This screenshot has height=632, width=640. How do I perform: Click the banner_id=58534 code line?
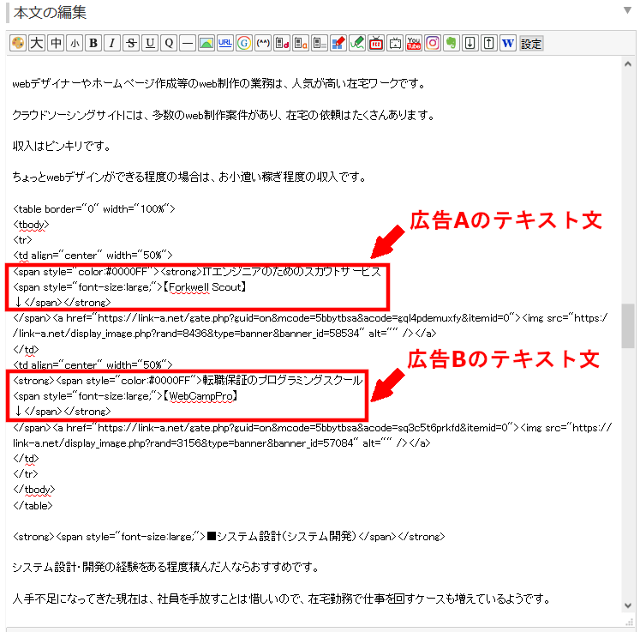224,334
